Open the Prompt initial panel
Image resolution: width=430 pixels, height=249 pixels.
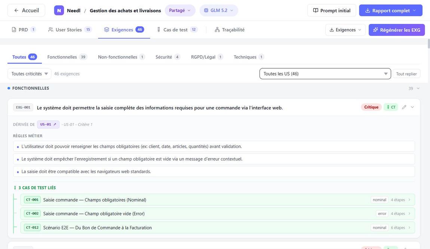click(x=332, y=10)
